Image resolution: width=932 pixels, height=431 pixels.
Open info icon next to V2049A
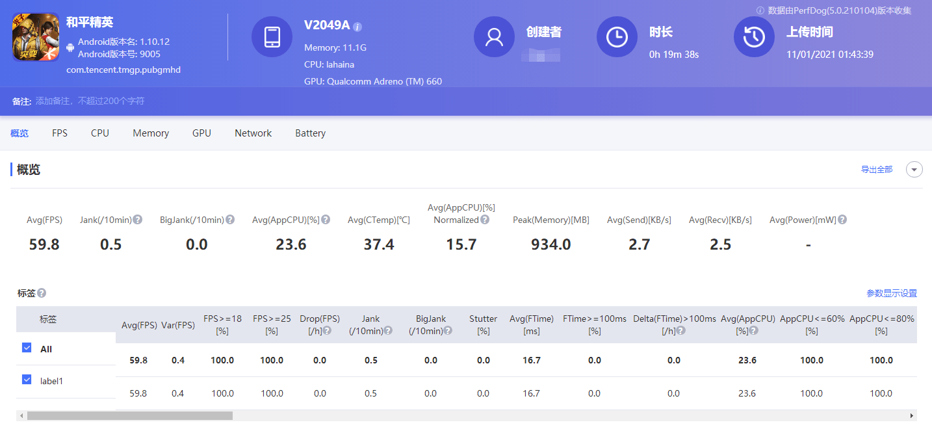357,27
